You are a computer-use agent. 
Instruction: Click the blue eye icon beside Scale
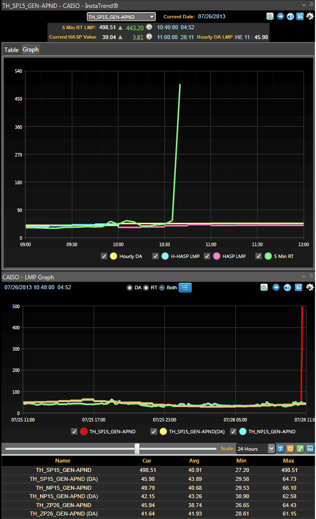pos(280,449)
